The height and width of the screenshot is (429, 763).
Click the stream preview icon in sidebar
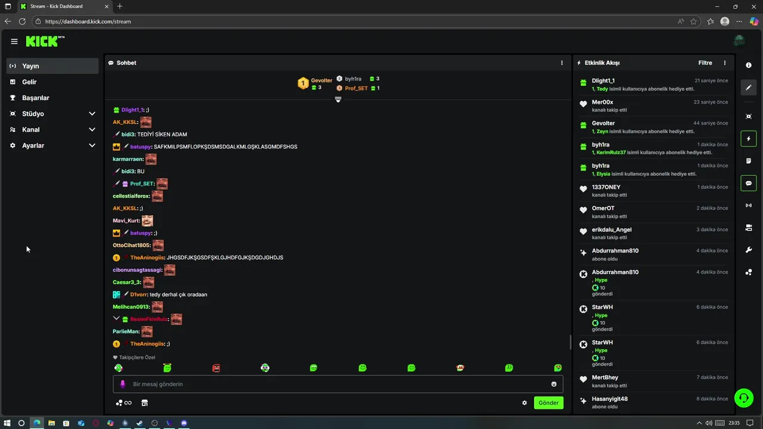[x=749, y=116]
